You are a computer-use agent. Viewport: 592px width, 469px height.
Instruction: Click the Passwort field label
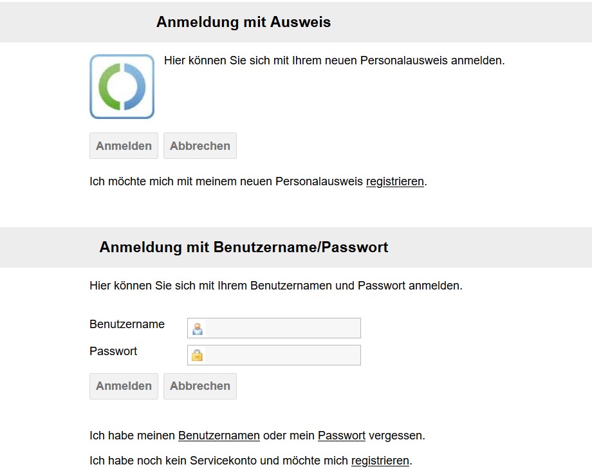click(x=113, y=351)
